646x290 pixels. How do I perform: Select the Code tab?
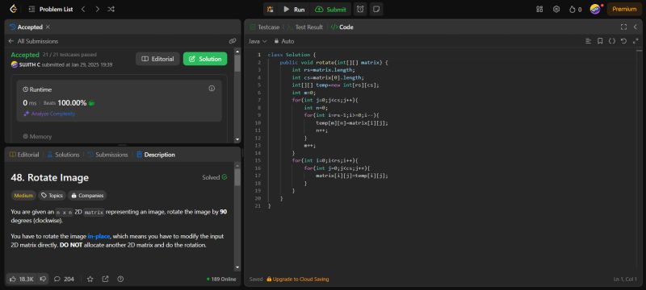pyautogui.click(x=342, y=27)
